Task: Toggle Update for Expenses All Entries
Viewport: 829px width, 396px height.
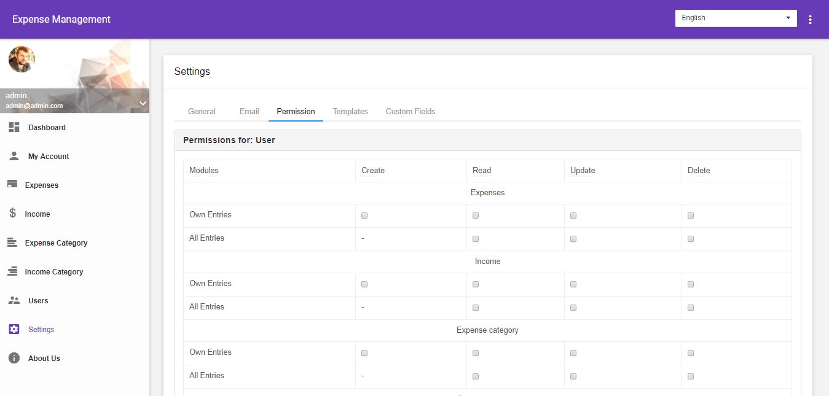Action: (x=573, y=239)
